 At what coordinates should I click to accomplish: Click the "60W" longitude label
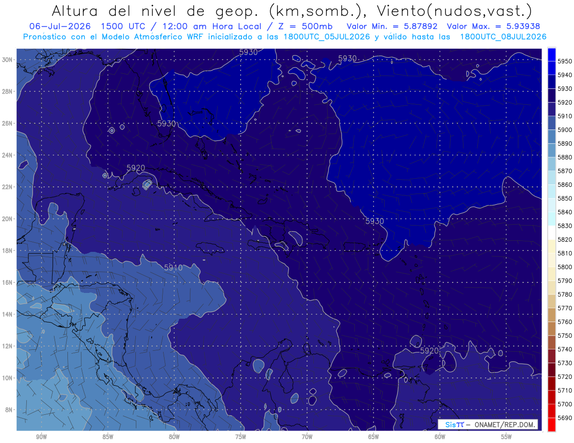440,437
